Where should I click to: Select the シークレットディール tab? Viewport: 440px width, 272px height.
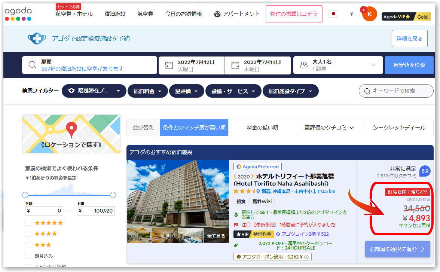click(399, 128)
